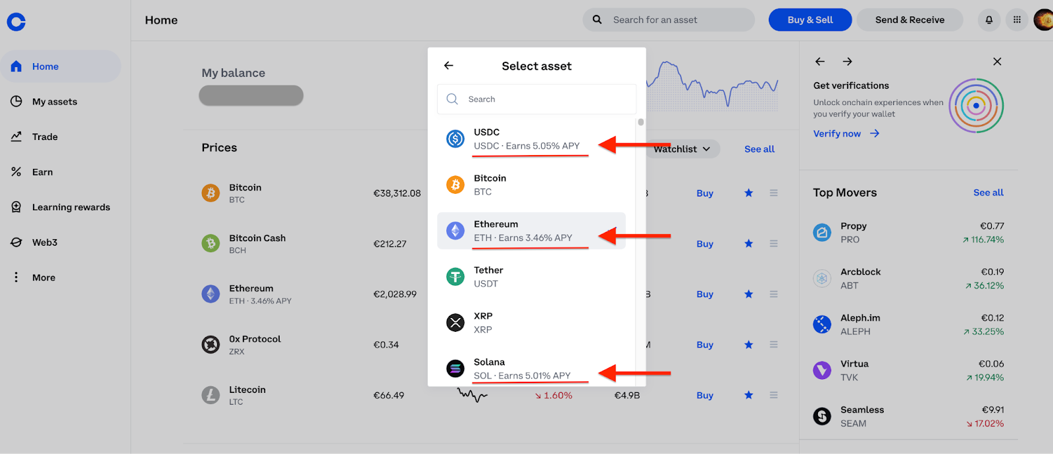Open Bitcoin in Prices list
The width and height of the screenshot is (1053, 454).
click(232, 193)
